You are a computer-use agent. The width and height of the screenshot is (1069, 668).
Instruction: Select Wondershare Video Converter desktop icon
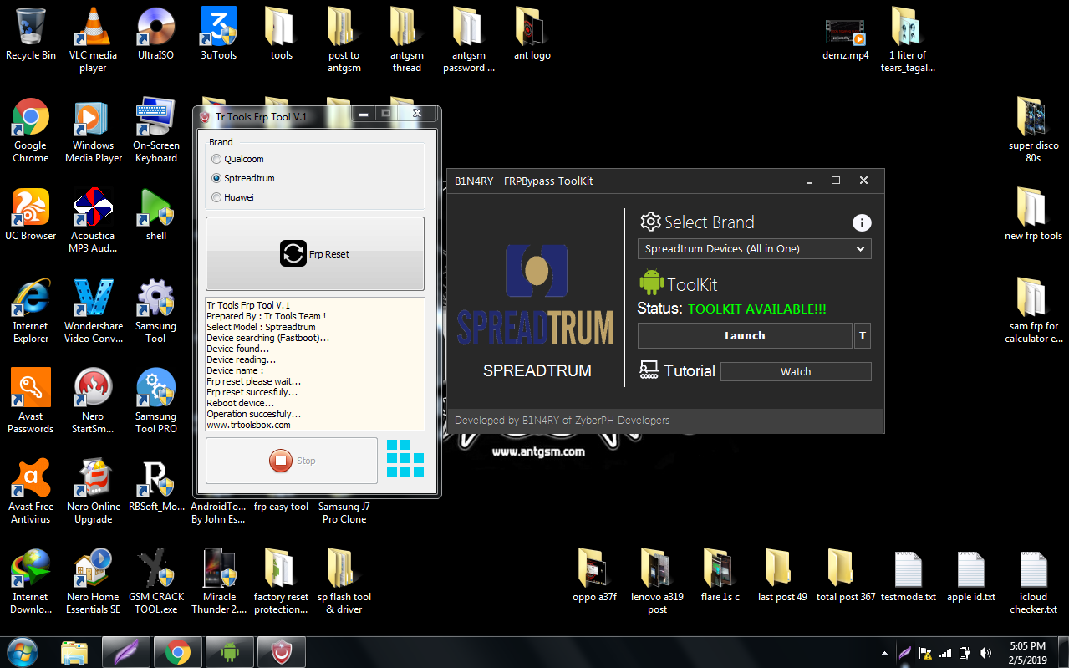point(93,311)
